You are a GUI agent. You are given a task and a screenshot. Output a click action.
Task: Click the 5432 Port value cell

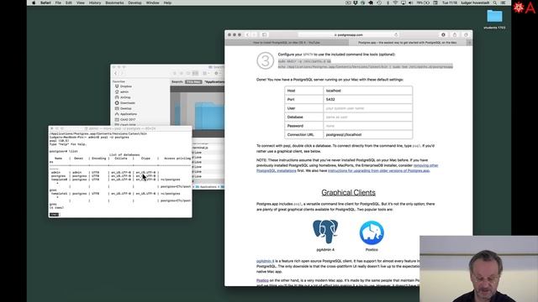pos(368,99)
